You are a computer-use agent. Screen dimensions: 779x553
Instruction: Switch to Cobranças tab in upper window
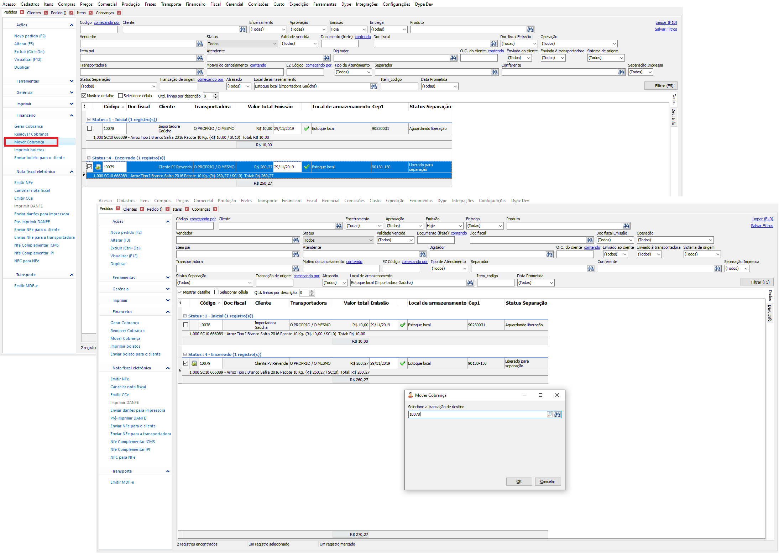[x=105, y=13]
